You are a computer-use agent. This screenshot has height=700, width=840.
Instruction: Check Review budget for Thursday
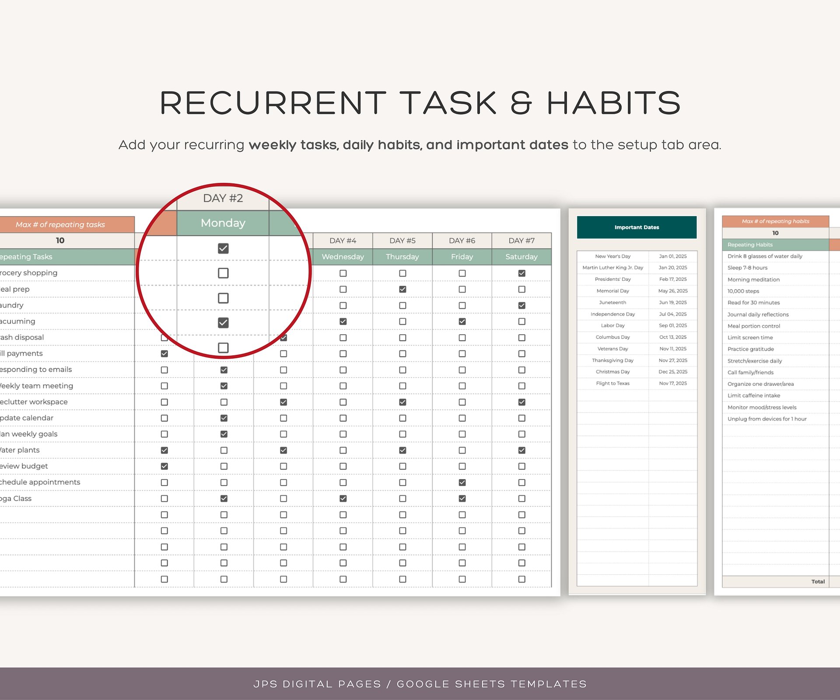tap(402, 466)
